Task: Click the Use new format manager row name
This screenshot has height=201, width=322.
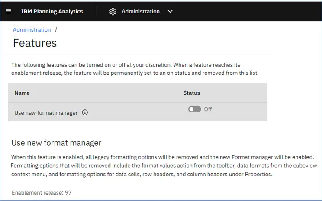Action: (46, 113)
